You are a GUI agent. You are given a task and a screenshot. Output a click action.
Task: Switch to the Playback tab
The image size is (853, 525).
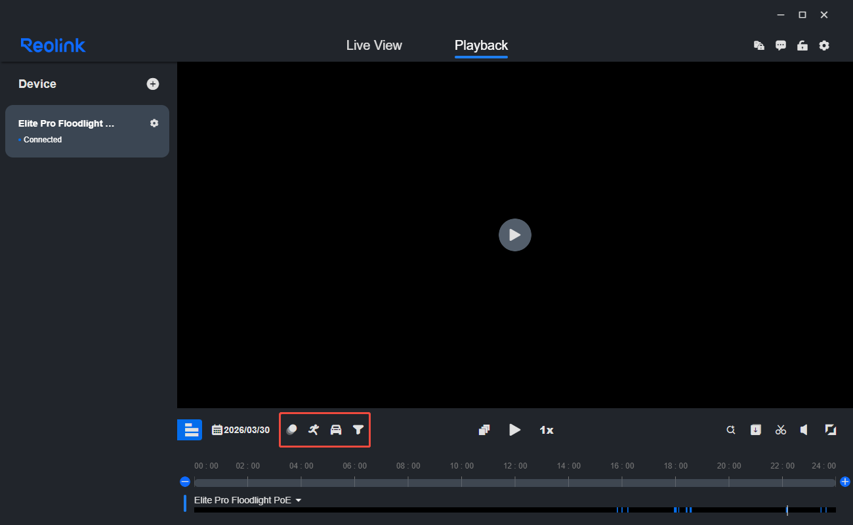[x=481, y=45]
